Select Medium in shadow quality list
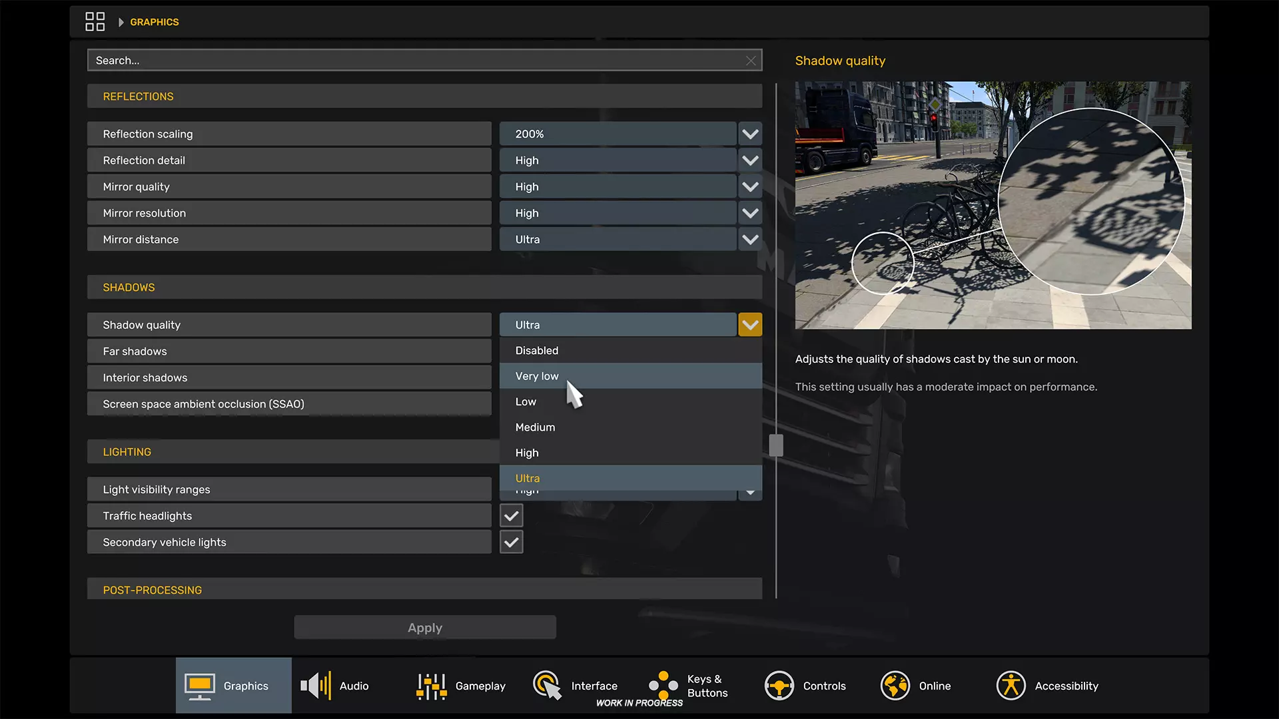The width and height of the screenshot is (1279, 719). (535, 427)
